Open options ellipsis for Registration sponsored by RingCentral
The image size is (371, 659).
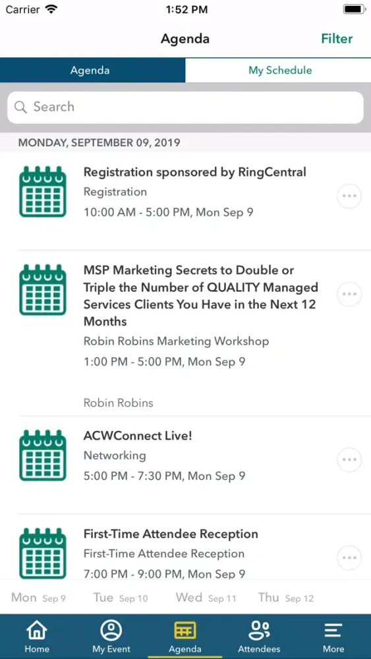click(349, 196)
